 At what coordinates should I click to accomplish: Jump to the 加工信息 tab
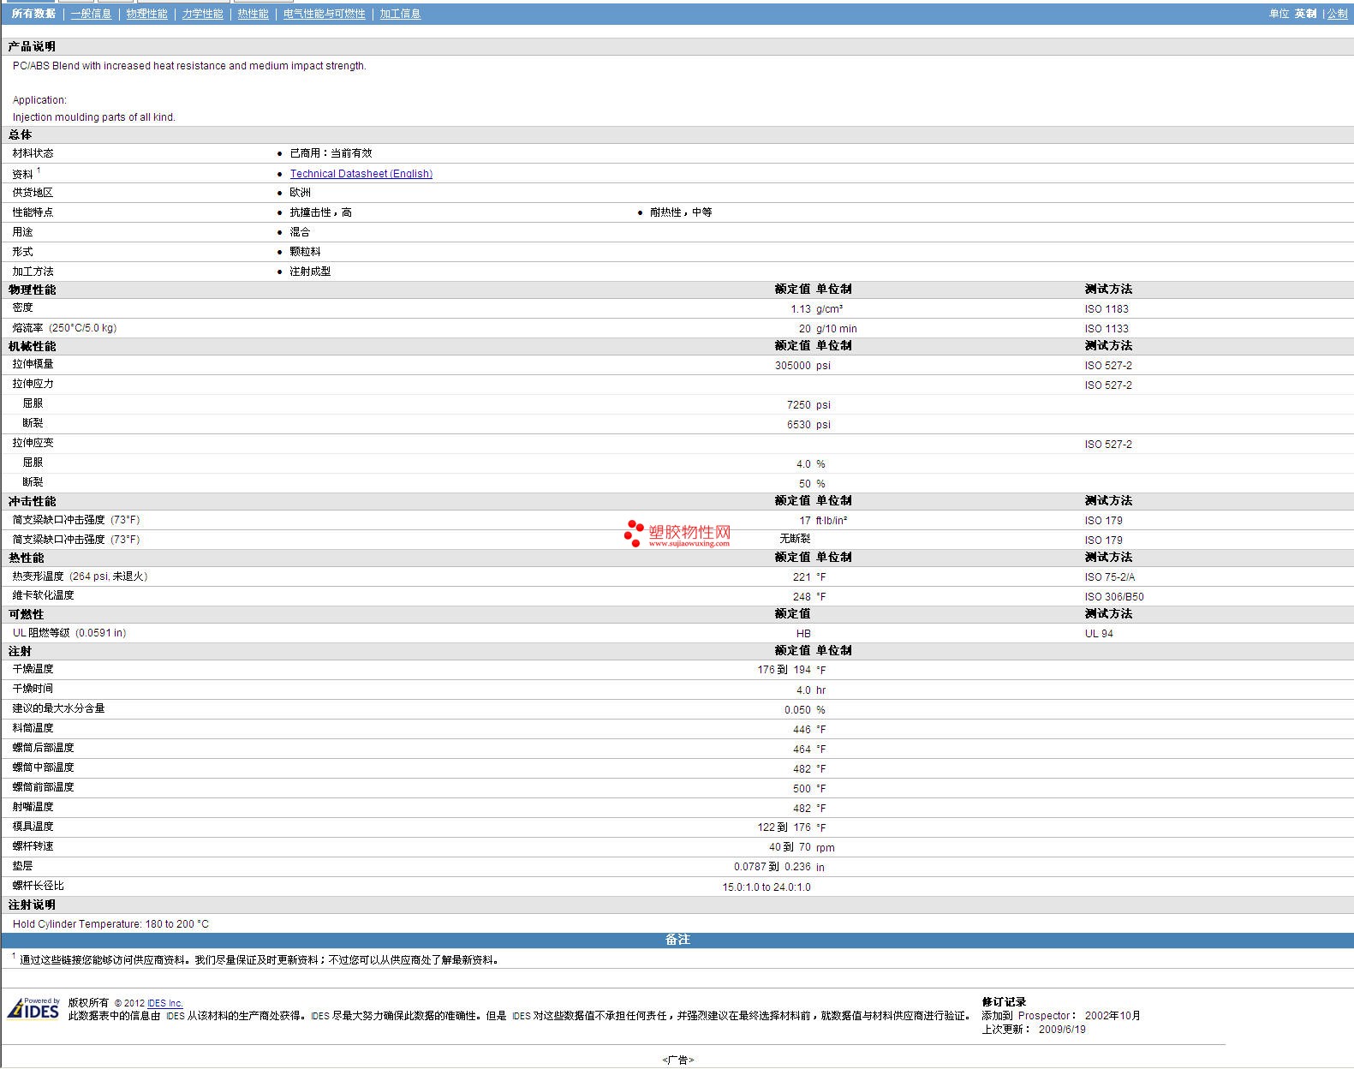pos(400,14)
